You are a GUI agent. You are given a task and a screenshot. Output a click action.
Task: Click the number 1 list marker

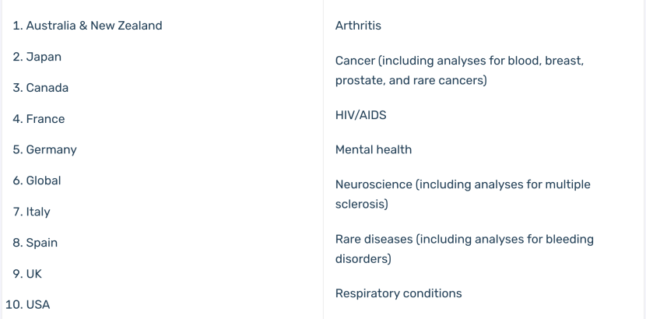[18, 26]
